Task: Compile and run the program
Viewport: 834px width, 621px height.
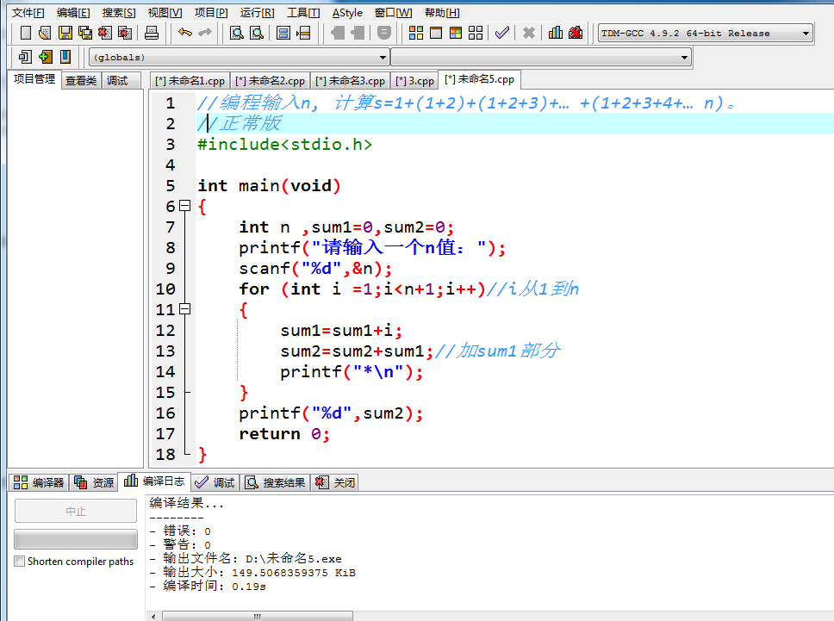Action: click(x=456, y=33)
